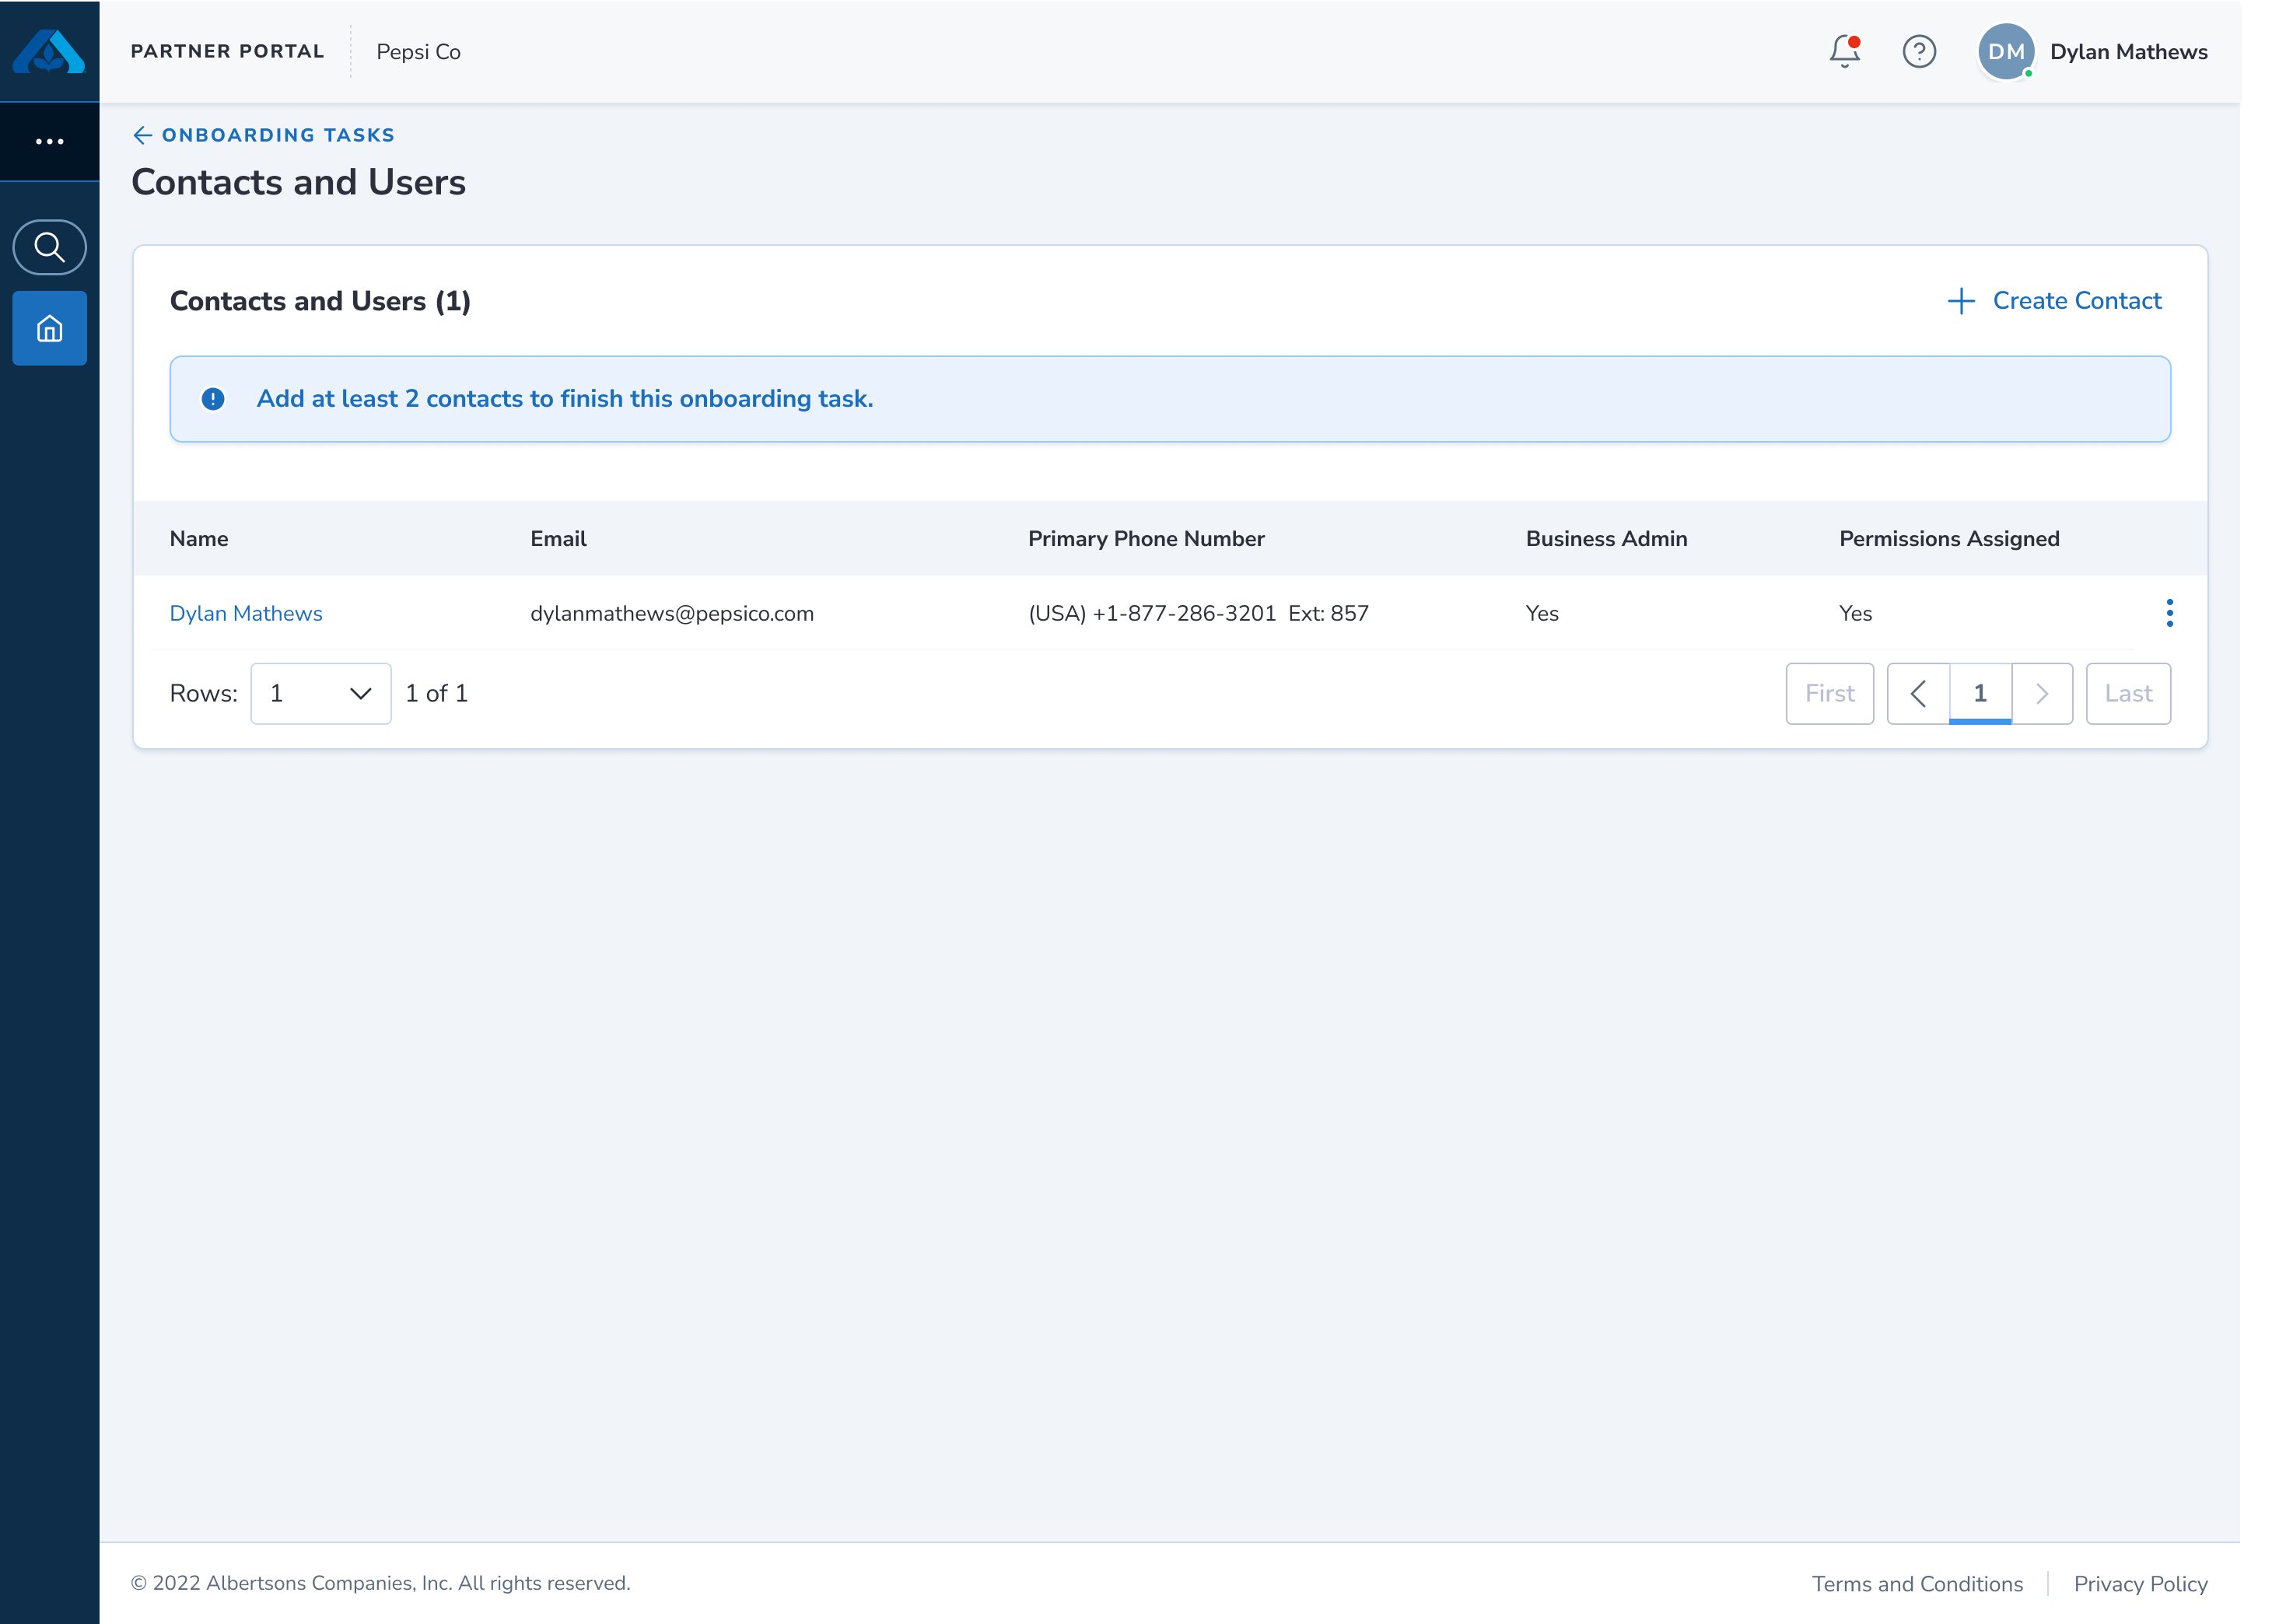Open the sidebar search
Screen dimensions: 2293x1624
(x=49, y=247)
